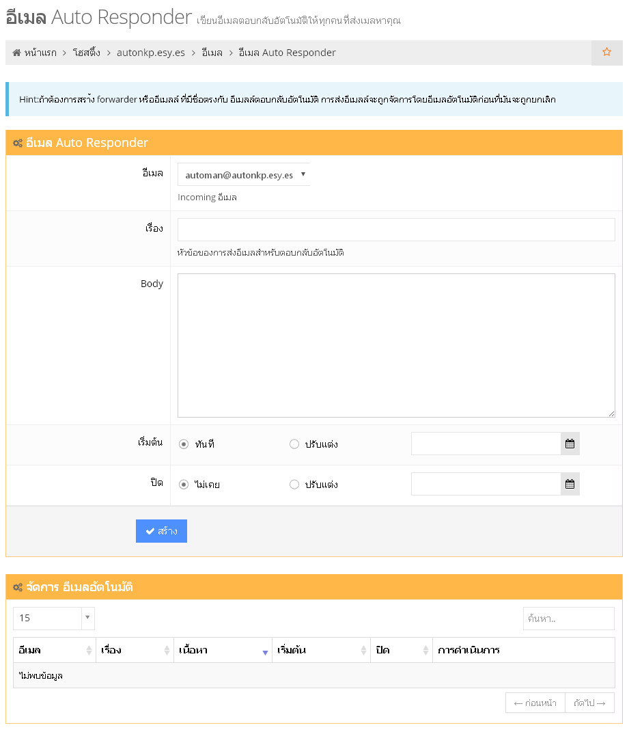
Task: Select the ปรับแต่ง radio for ปิด row
Action: pos(294,485)
